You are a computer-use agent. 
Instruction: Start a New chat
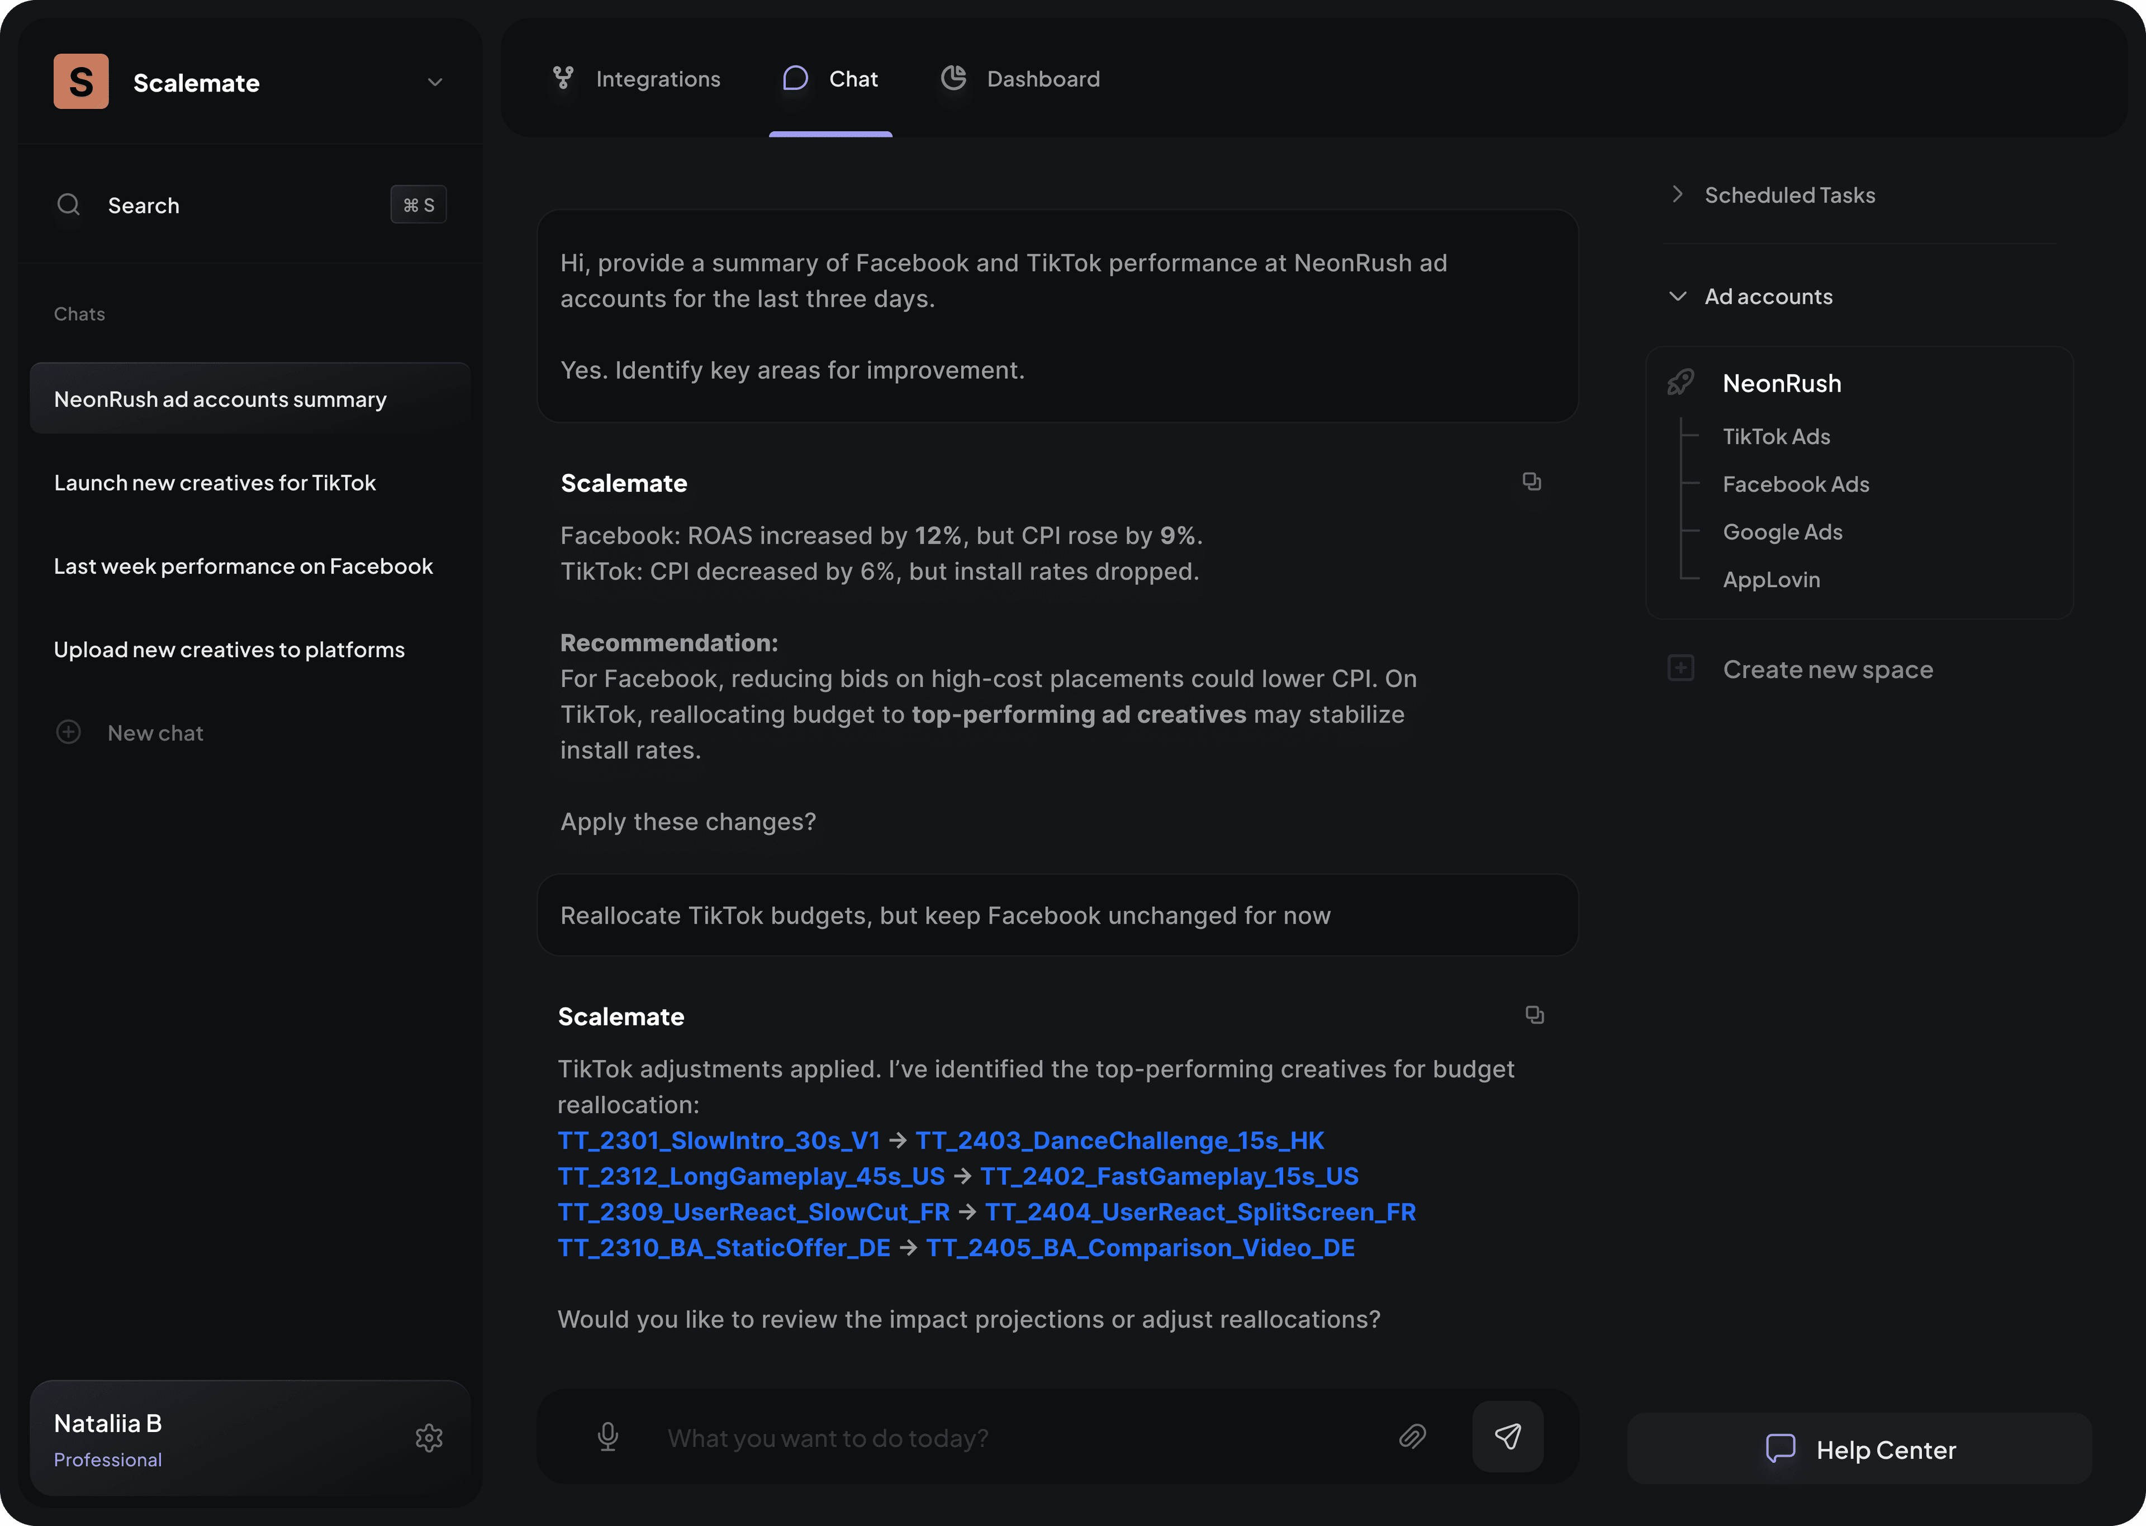pyautogui.click(x=155, y=733)
